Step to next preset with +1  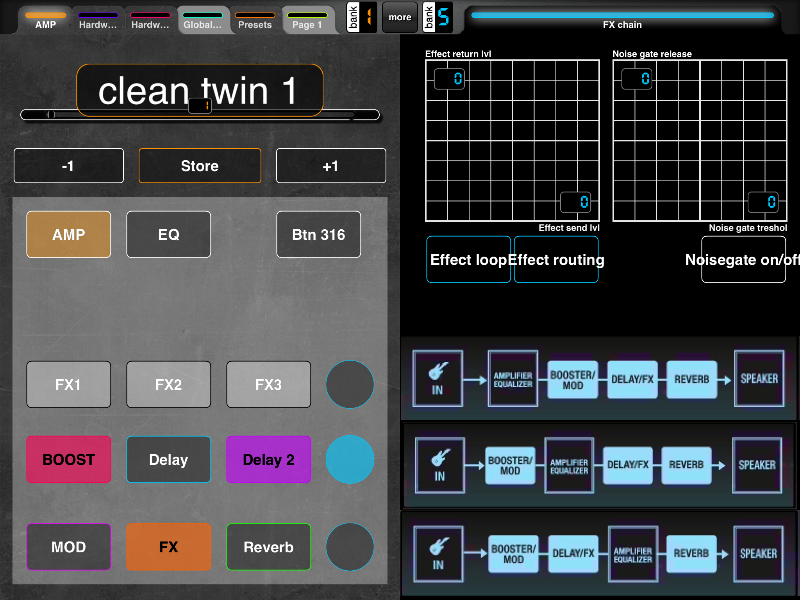[x=331, y=166]
